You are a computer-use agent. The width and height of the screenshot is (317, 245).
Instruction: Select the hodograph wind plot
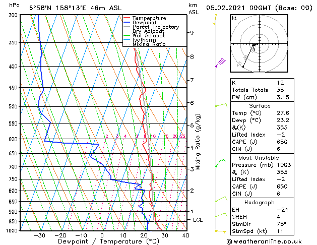pyautogui.click(x=259, y=43)
